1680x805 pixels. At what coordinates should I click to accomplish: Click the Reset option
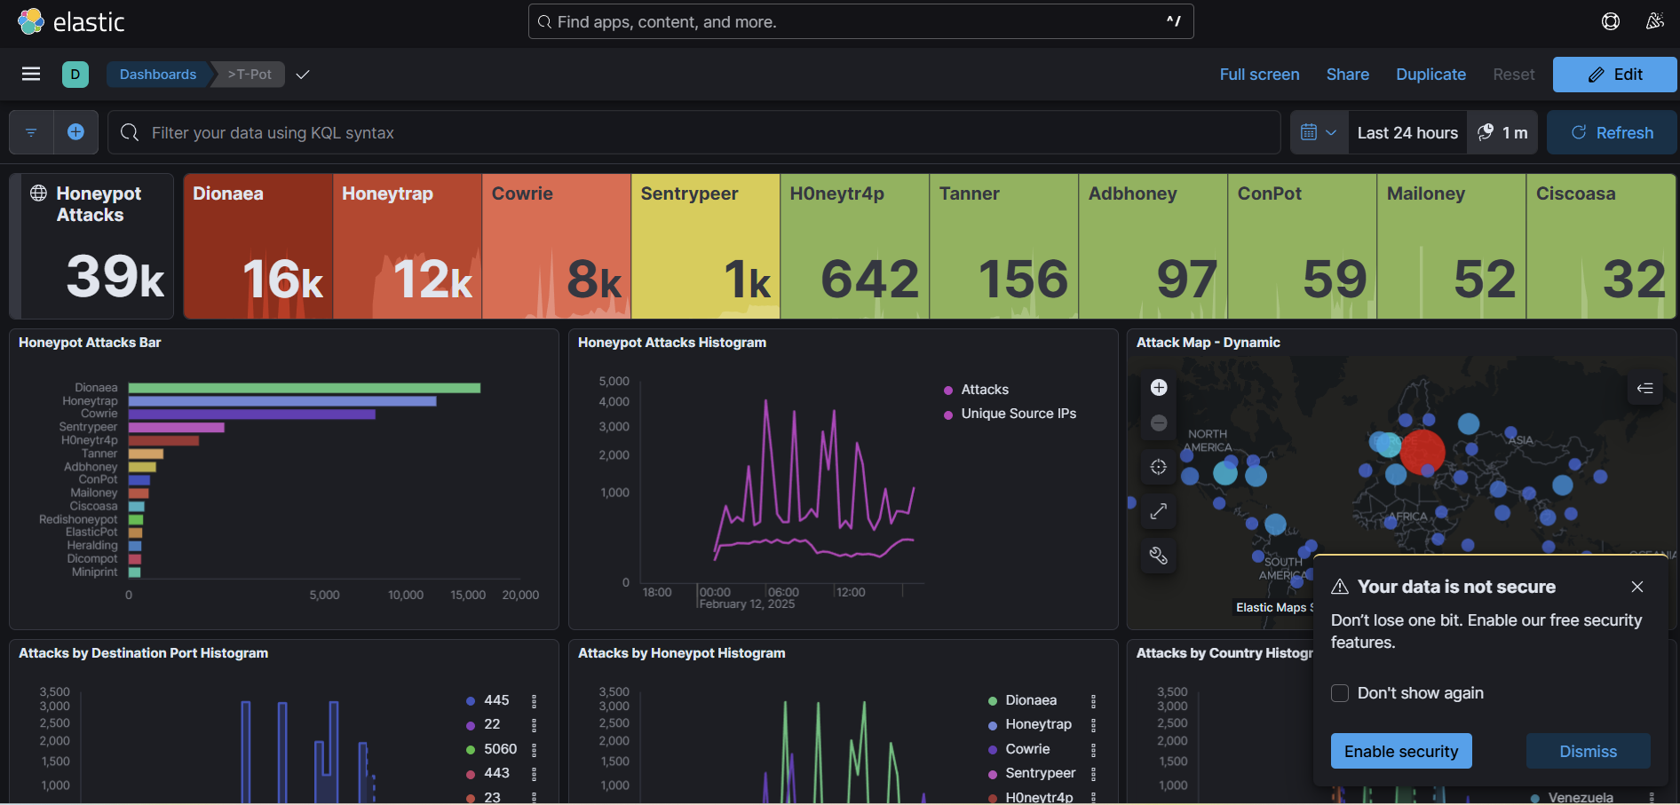tap(1513, 75)
